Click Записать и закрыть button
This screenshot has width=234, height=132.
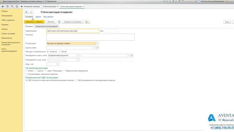pos(34,22)
